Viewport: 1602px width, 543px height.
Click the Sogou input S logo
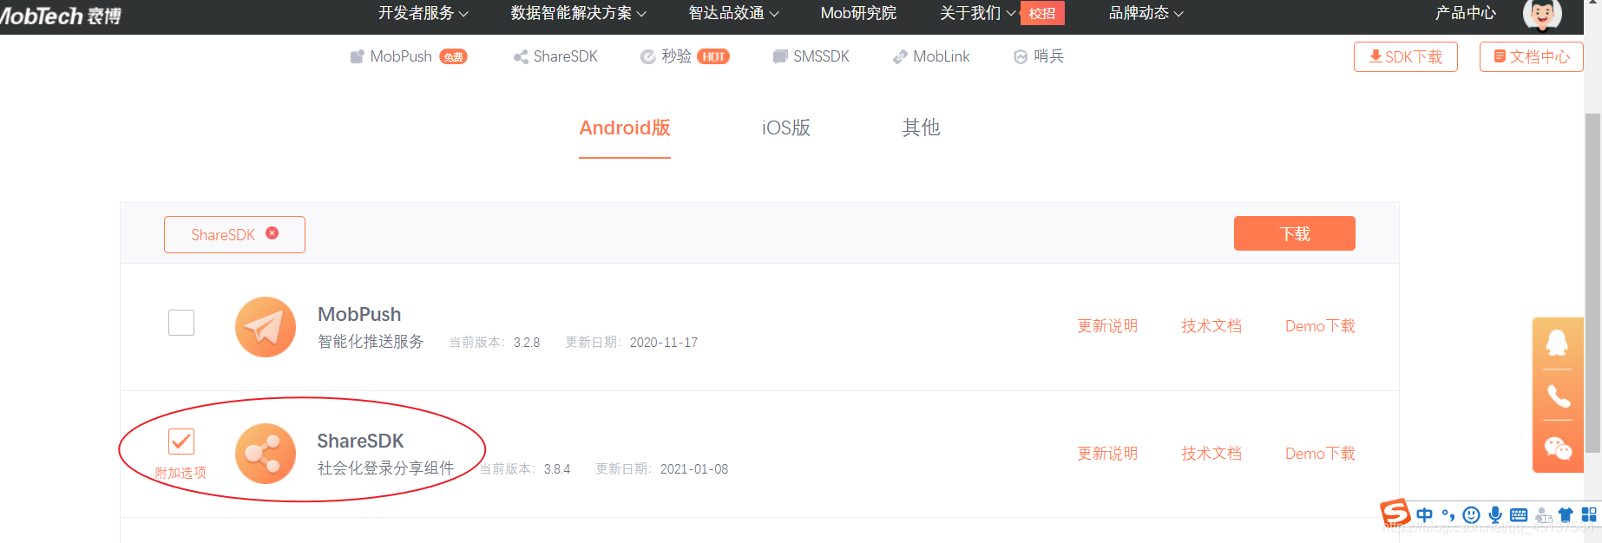tap(1395, 514)
